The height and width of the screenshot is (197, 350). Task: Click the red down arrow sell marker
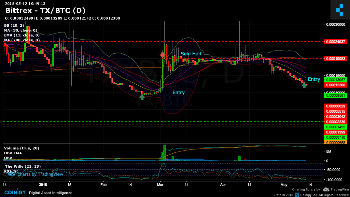click(162, 55)
